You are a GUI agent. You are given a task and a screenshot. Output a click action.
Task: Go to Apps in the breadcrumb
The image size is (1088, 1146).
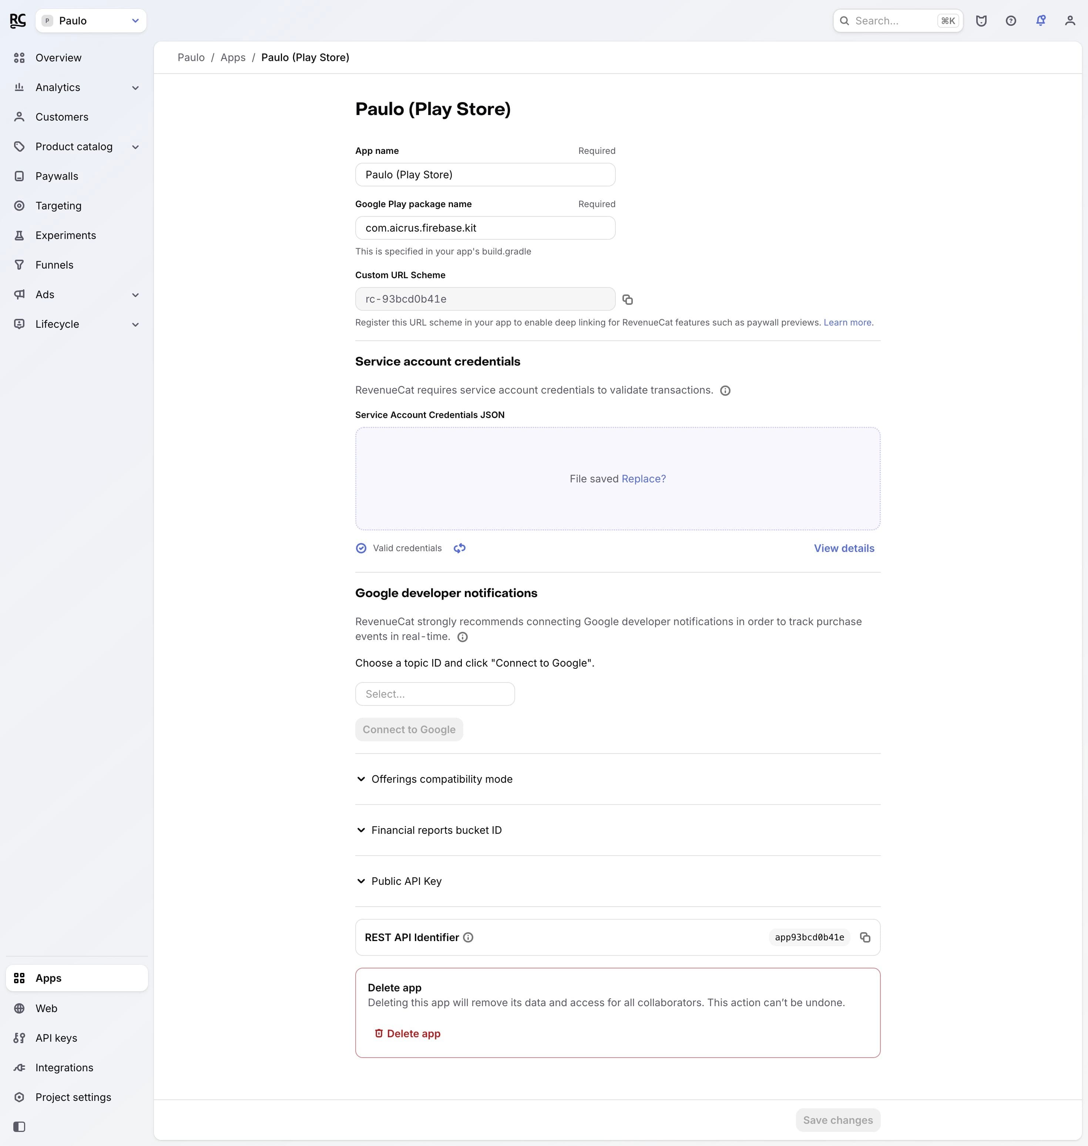click(x=233, y=57)
